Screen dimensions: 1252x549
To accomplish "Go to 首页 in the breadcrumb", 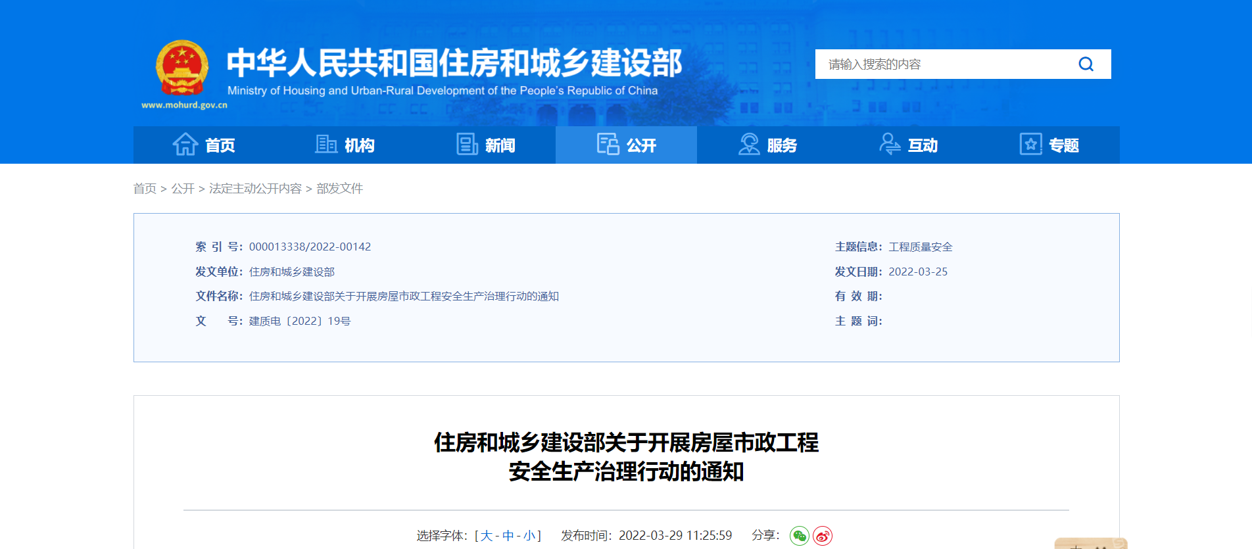I will click(145, 189).
